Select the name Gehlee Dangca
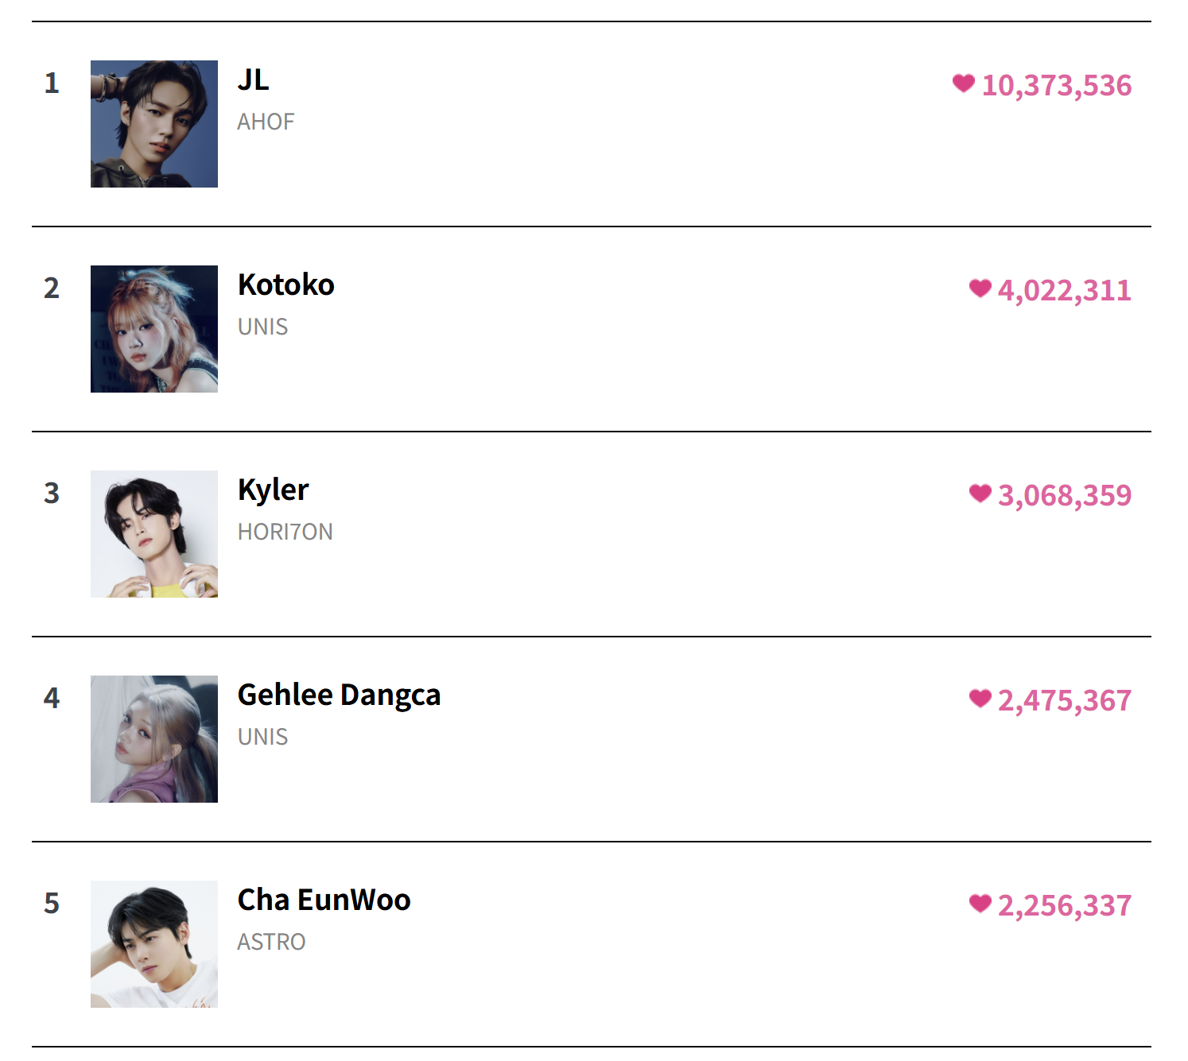This screenshot has width=1188, height=1061. pos(340,695)
